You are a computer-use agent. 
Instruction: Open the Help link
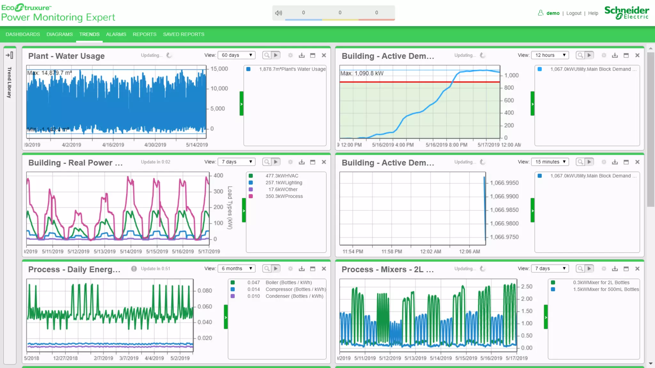[593, 13]
